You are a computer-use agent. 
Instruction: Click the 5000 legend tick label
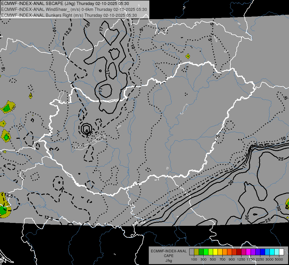(x=279, y=259)
